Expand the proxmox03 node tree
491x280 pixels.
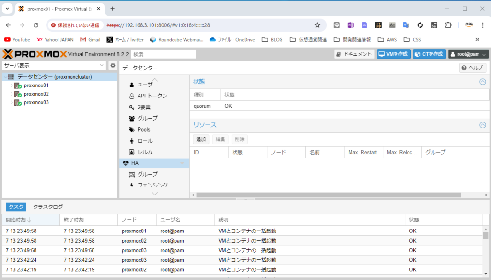[x=12, y=103]
